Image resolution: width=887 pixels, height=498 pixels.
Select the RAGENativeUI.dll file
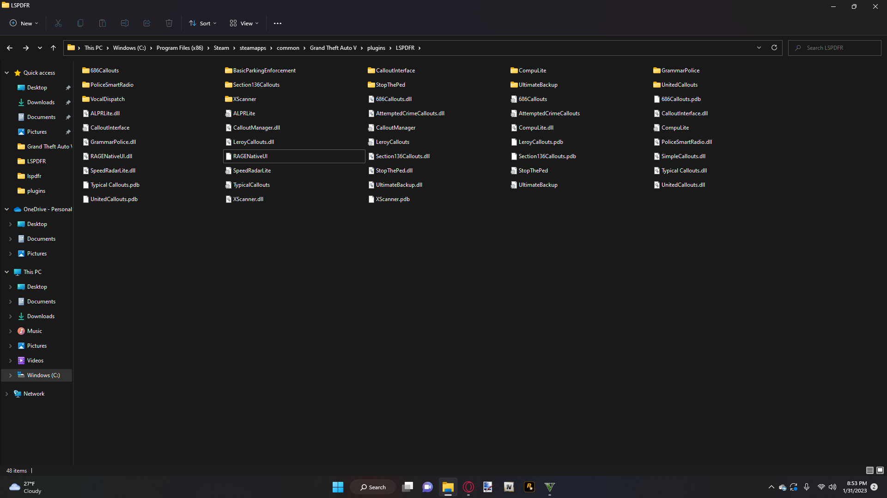pos(111,156)
